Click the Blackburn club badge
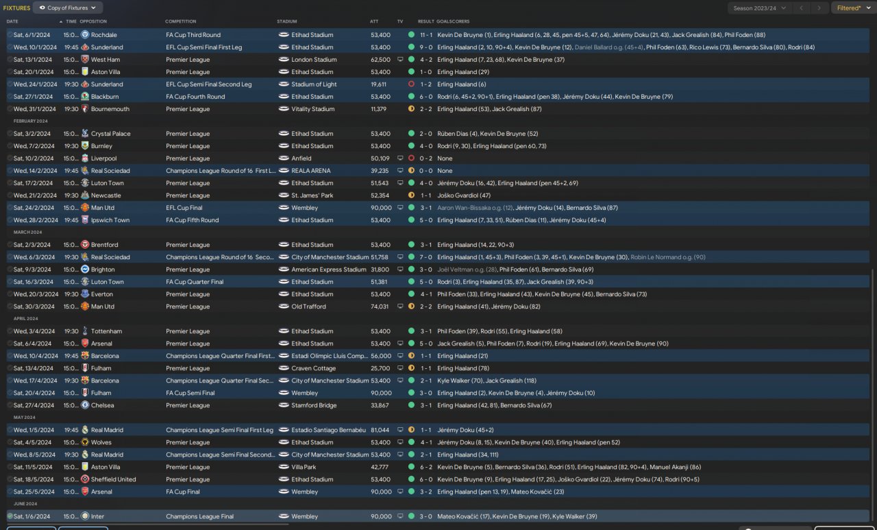 pyautogui.click(x=85, y=97)
